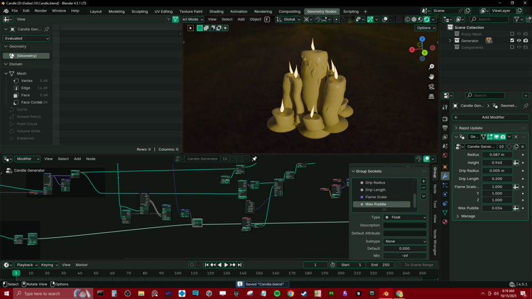Toggle spreadsheet selected-only filter
This screenshot has height=299, width=532.
pyautogui.click(x=169, y=20)
